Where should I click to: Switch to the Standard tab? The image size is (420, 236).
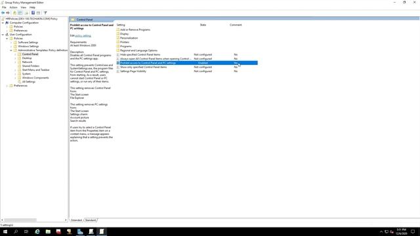(x=91, y=220)
